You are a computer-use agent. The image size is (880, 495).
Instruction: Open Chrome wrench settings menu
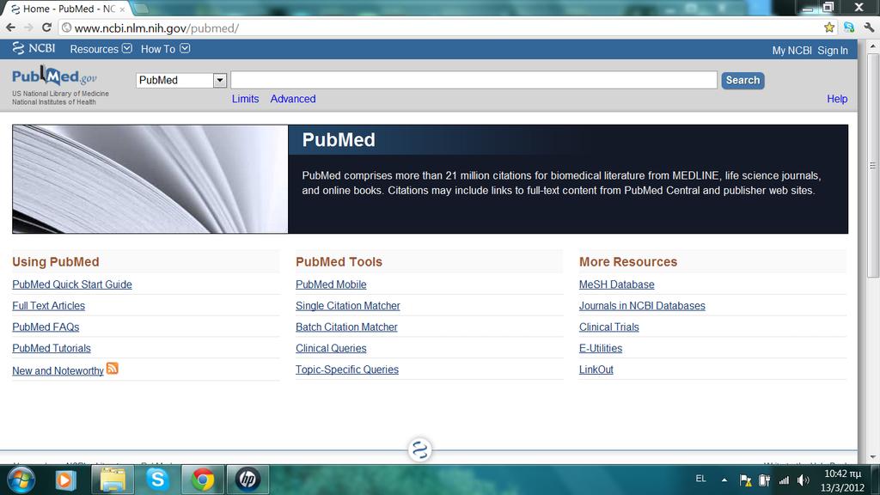coord(869,27)
